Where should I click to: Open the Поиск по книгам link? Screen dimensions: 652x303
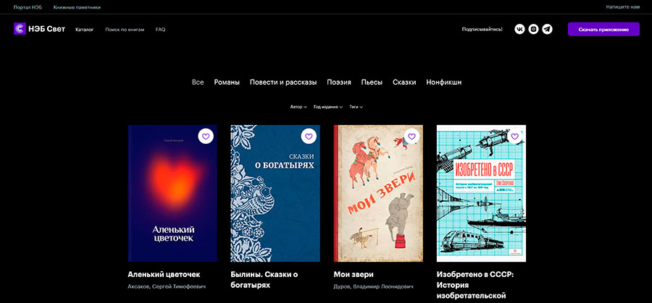[x=125, y=30]
